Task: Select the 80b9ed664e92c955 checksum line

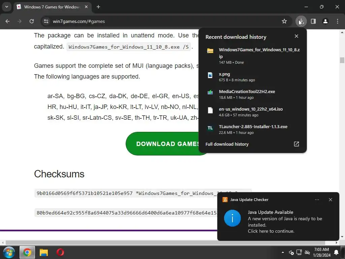Action: pyautogui.click(x=127, y=213)
